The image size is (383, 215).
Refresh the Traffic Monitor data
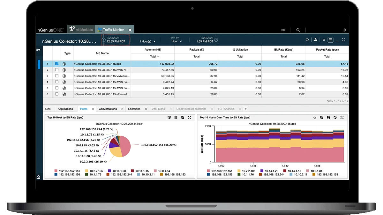point(307,40)
